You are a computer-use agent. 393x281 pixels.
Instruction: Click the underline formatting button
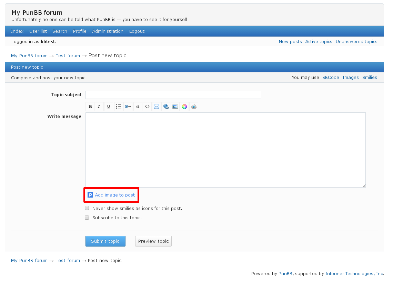[109, 107]
